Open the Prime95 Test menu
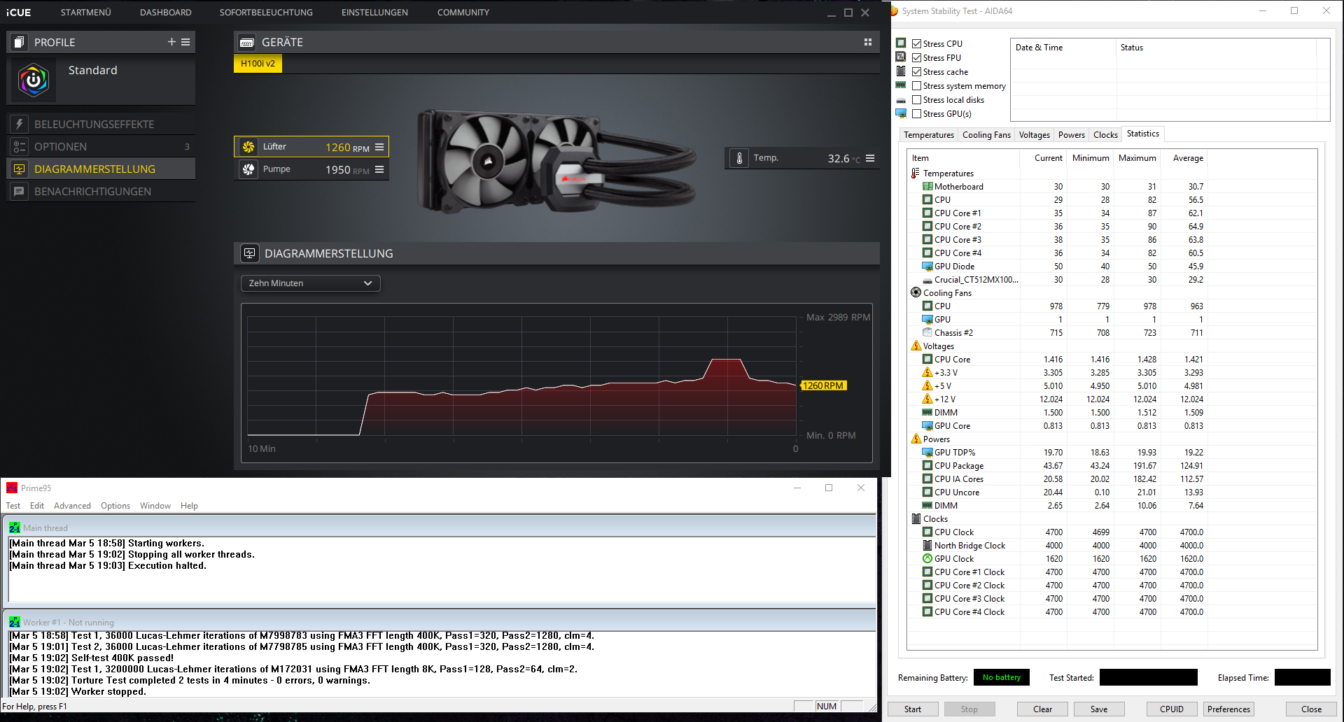Viewport: 1344px width, 722px height. [13, 506]
